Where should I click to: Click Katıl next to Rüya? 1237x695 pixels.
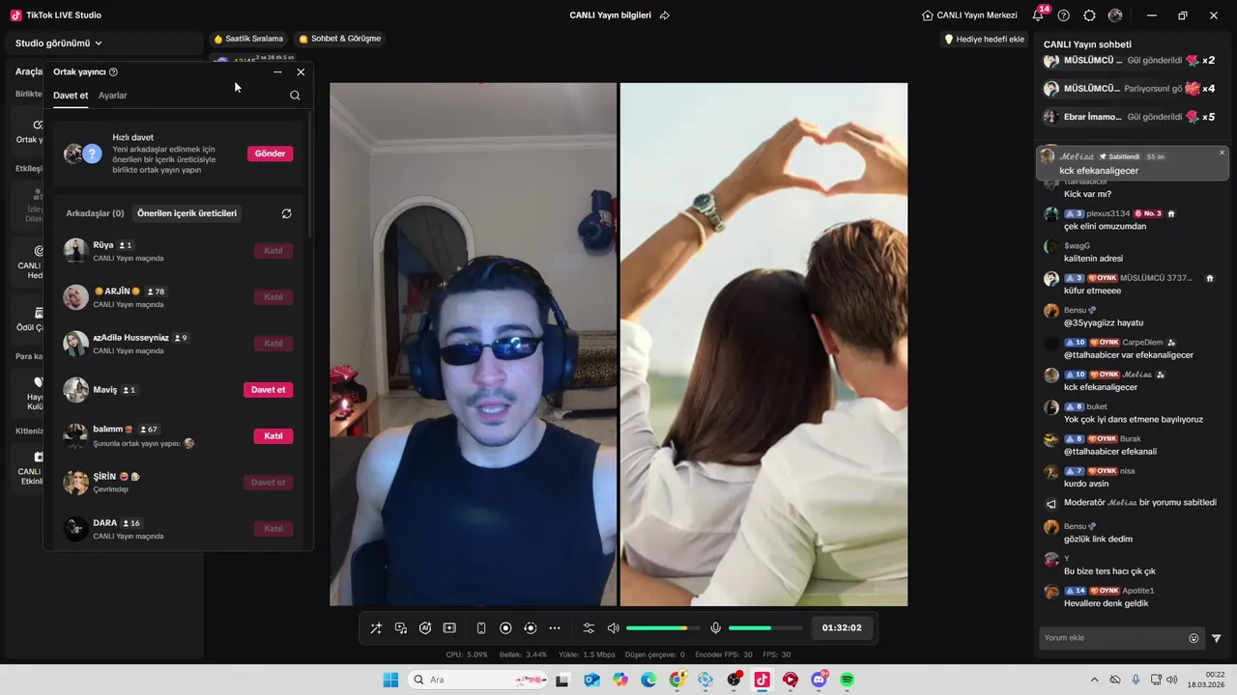tap(273, 251)
